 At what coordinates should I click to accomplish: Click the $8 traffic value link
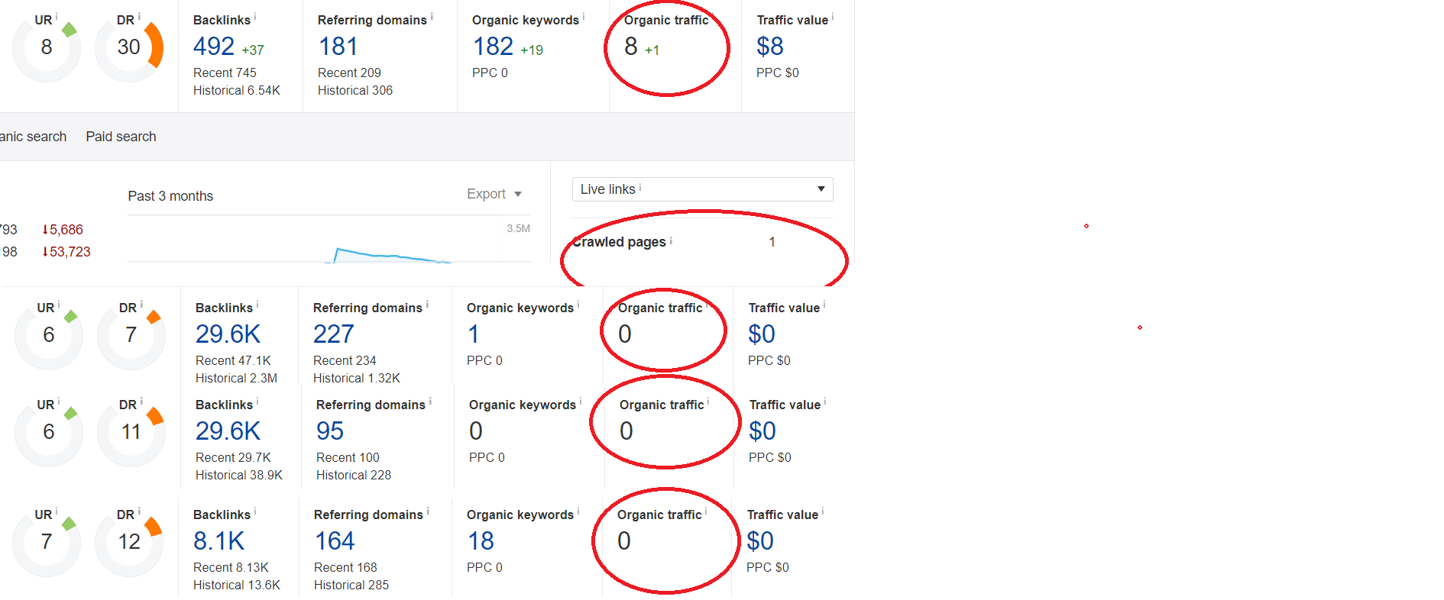770,47
